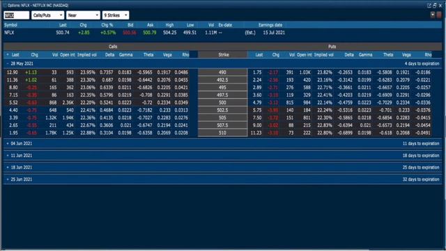Image resolution: width=446 pixels, height=251 pixels.
Task: Click the sort arrow next to Calls Last header
Action: pyautogui.click(x=8, y=54)
